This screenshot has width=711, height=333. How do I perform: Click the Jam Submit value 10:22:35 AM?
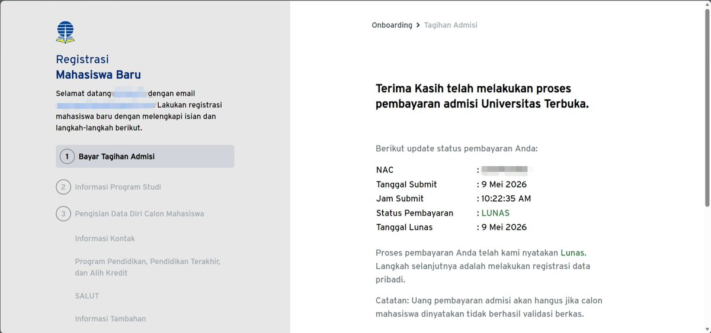(x=506, y=199)
